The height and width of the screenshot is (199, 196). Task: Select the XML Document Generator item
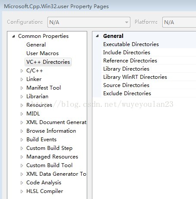57,122
